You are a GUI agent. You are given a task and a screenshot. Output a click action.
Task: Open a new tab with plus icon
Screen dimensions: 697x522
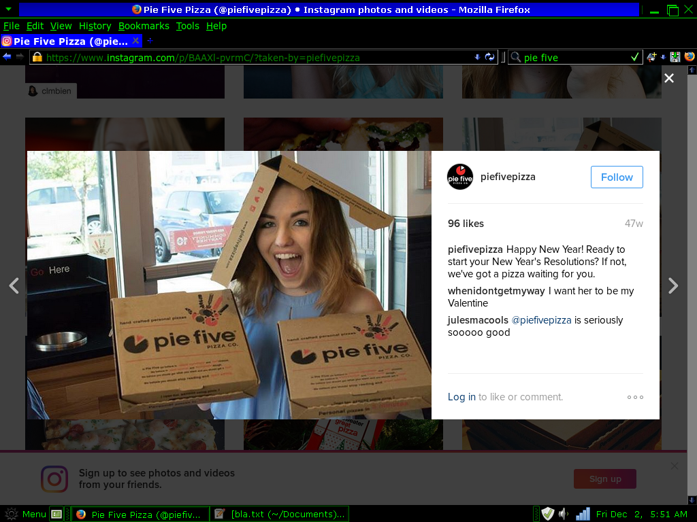point(150,40)
